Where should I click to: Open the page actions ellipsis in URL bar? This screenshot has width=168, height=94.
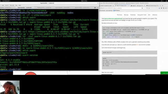point(145,8)
